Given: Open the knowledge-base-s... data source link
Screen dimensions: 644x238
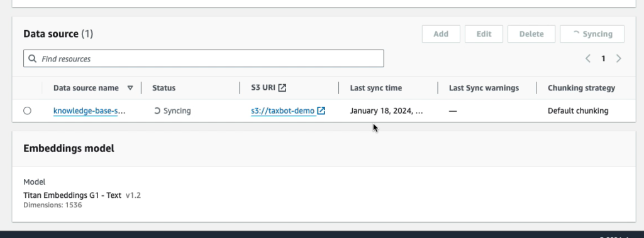Looking at the screenshot, I should [x=89, y=111].
